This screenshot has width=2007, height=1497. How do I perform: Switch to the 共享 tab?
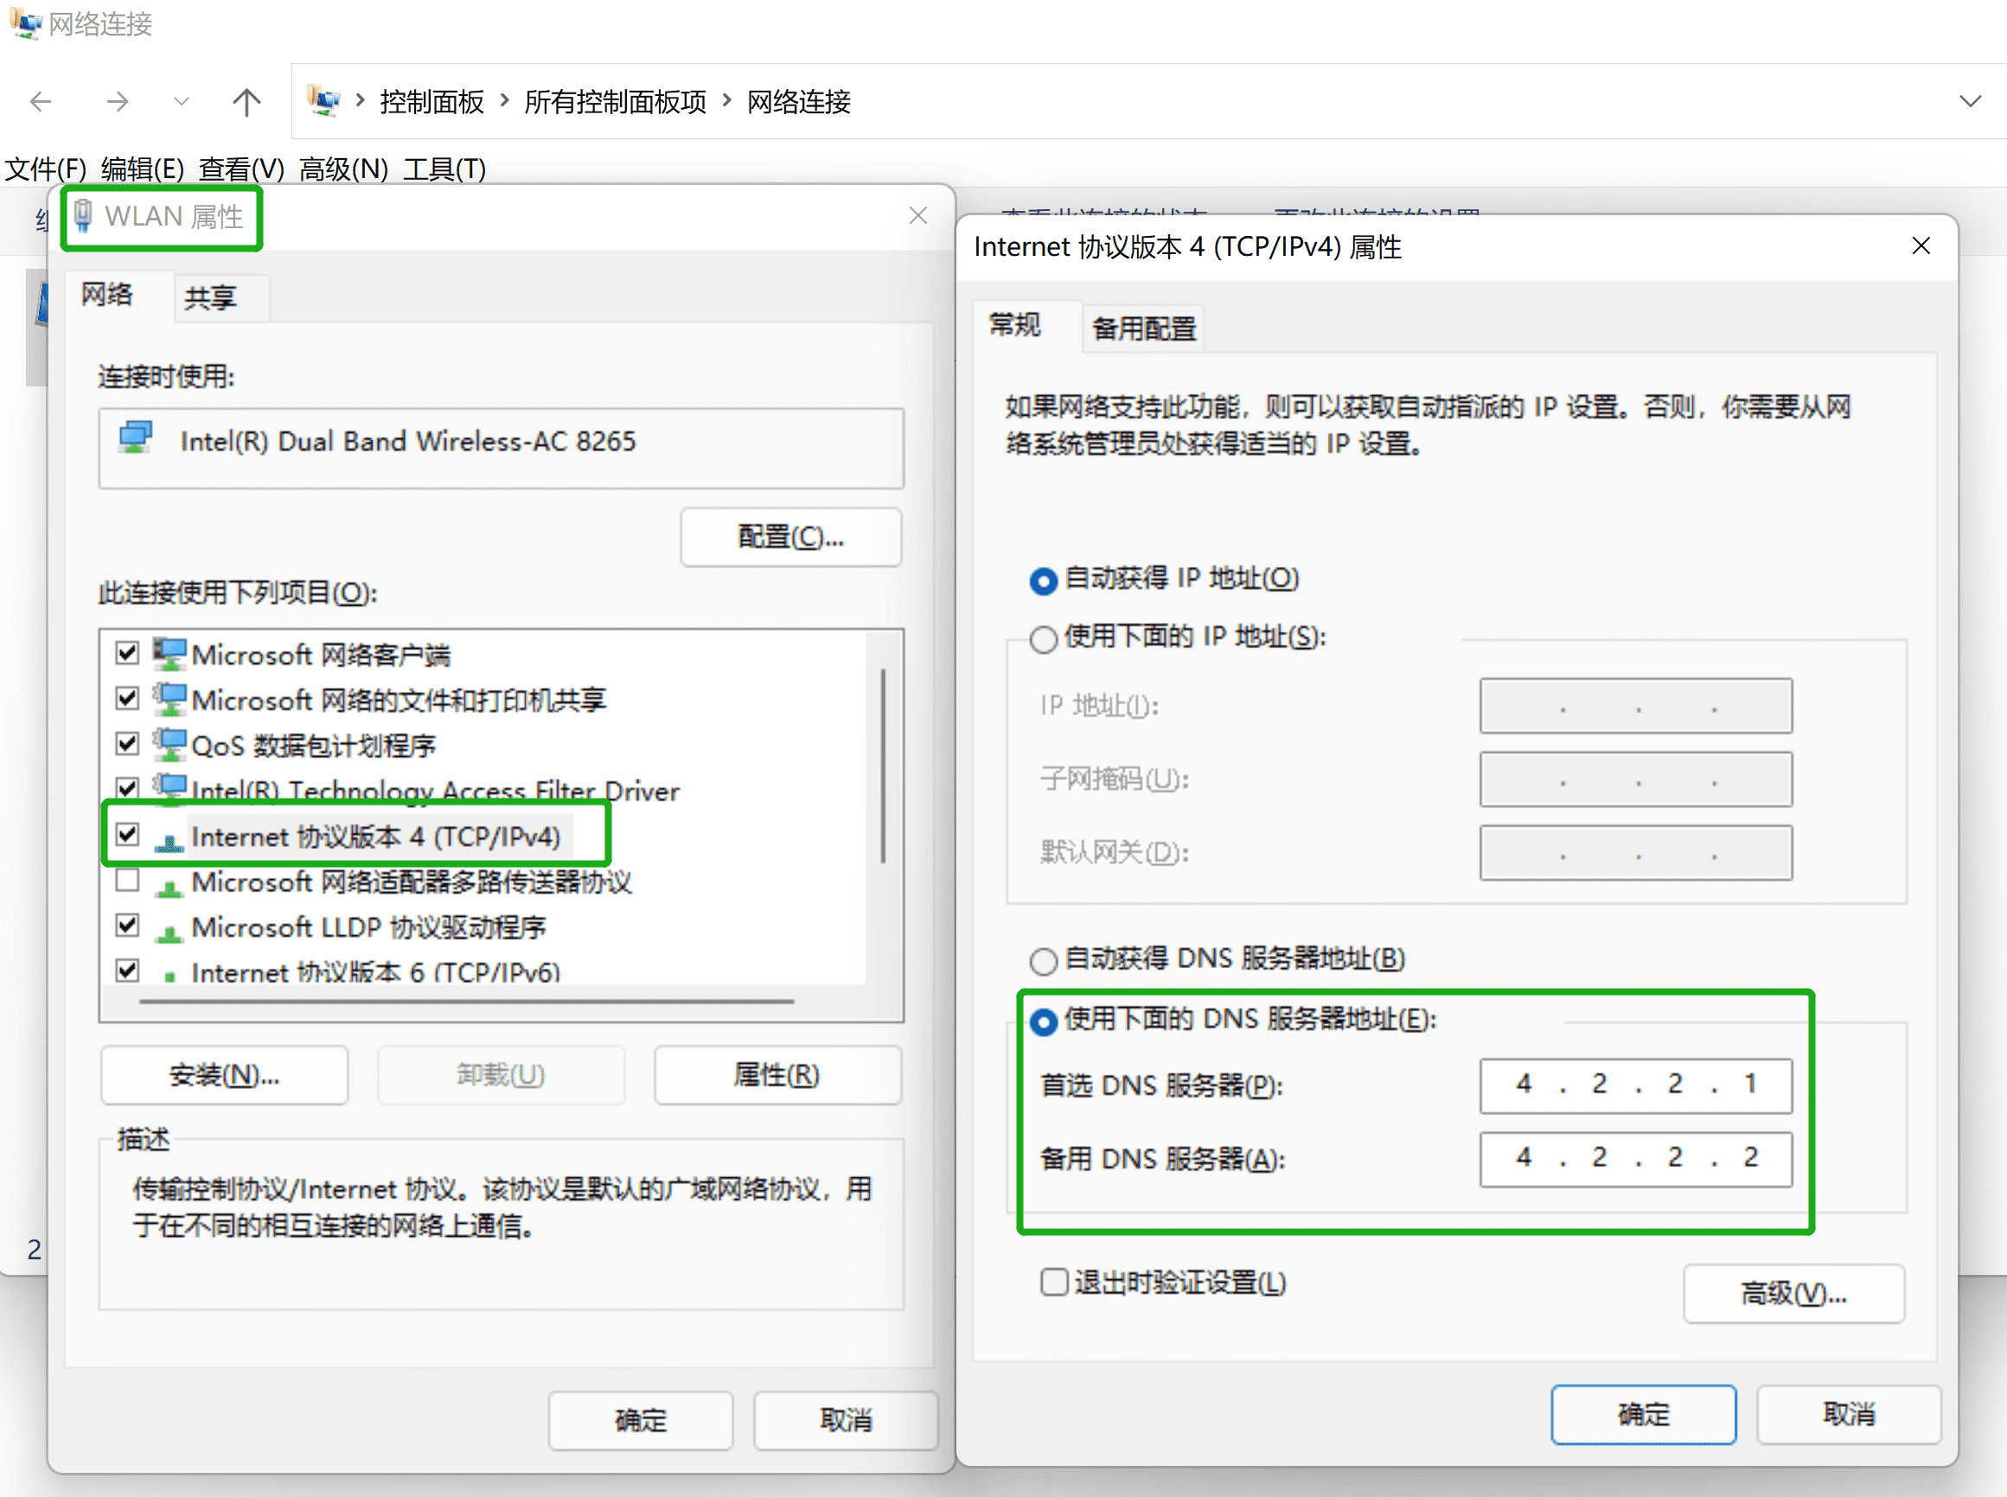(209, 296)
